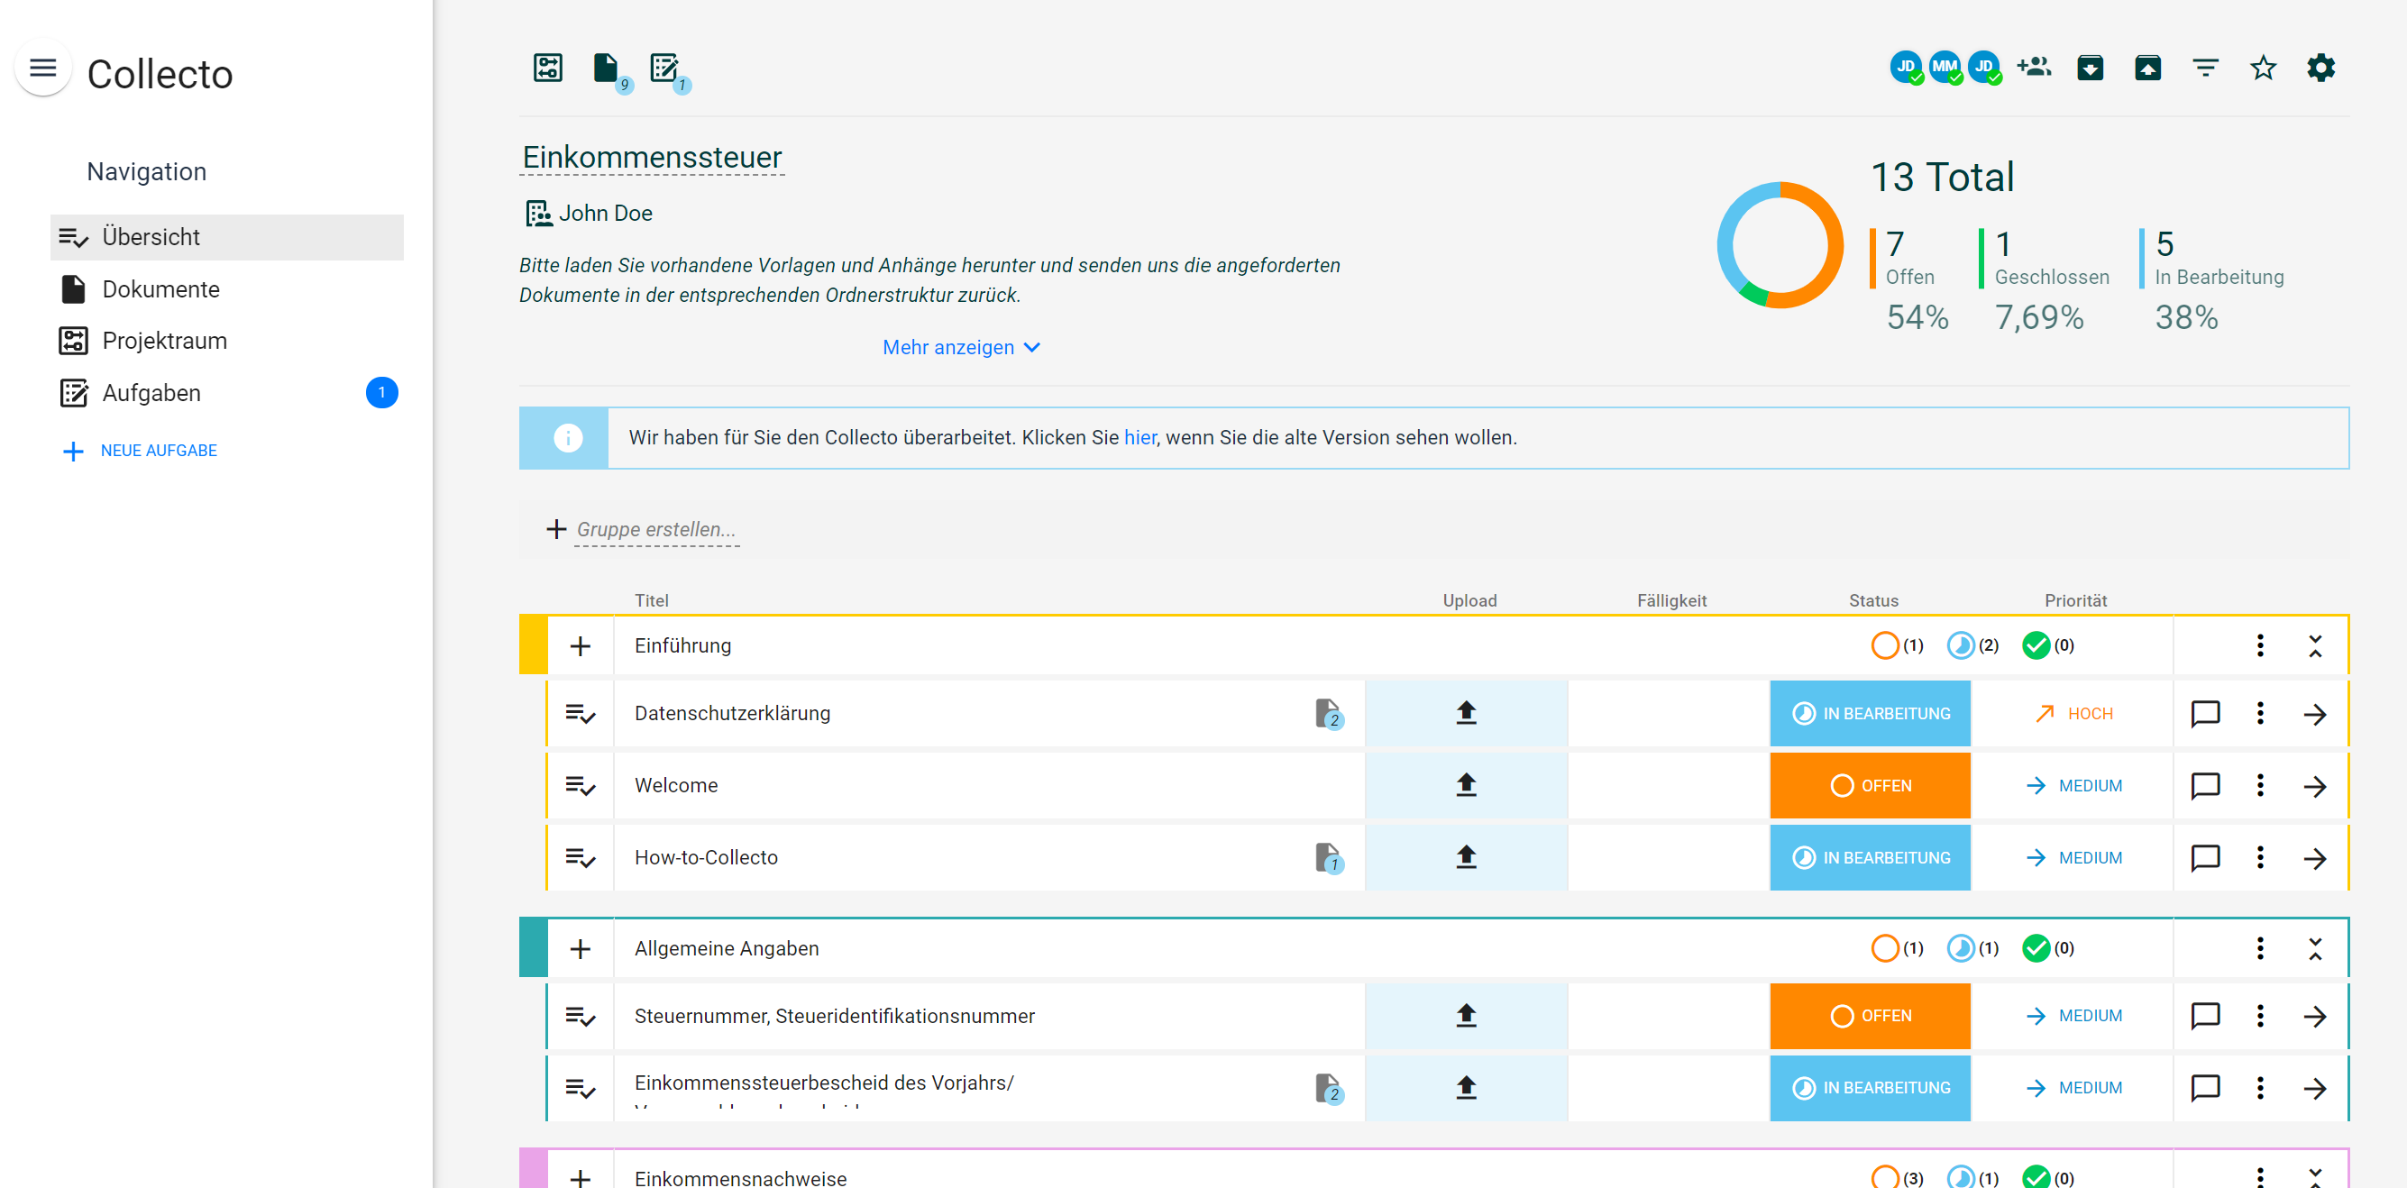This screenshot has width=2407, height=1188.
Task: Change MEDIUM priority of Steuernummer row
Action: [2073, 1016]
